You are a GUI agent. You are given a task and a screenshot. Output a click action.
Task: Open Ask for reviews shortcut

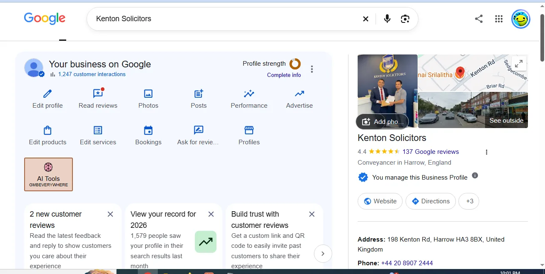point(199,136)
